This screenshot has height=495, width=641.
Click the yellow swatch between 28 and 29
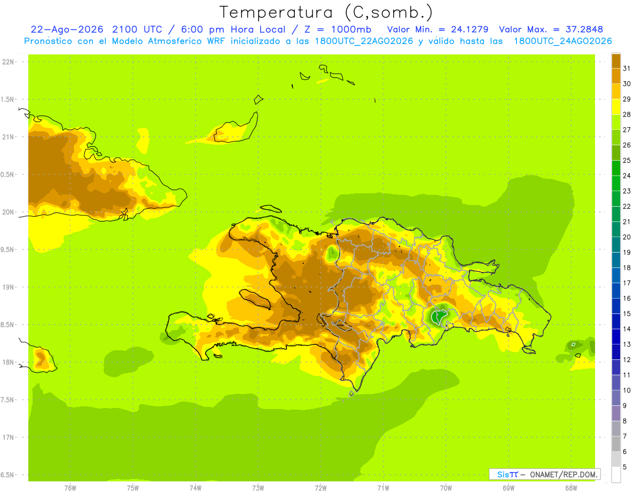(616, 107)
